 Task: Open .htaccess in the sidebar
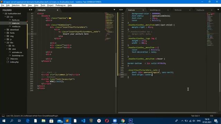point(14,59)
